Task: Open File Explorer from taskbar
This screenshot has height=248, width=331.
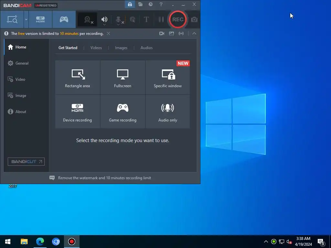Action: pos(24,242)
